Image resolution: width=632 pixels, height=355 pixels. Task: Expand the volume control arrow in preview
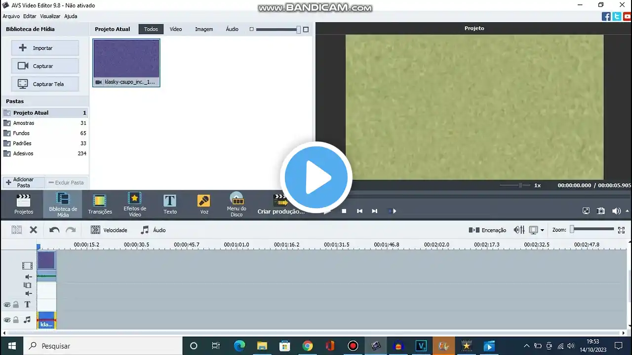point(628,211)
